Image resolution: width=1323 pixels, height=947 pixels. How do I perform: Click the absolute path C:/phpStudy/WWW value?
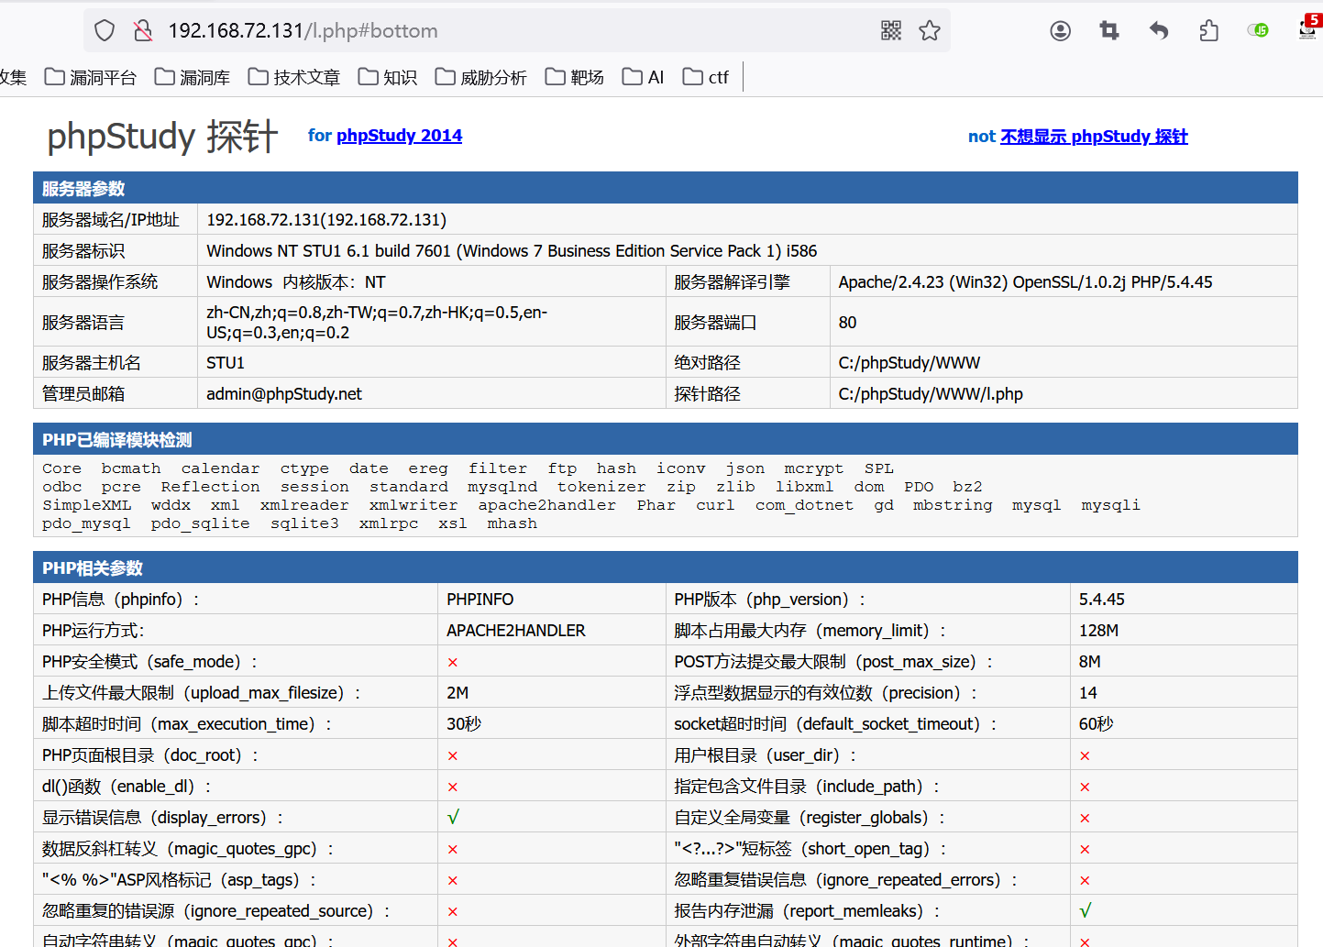click(909, 363)
